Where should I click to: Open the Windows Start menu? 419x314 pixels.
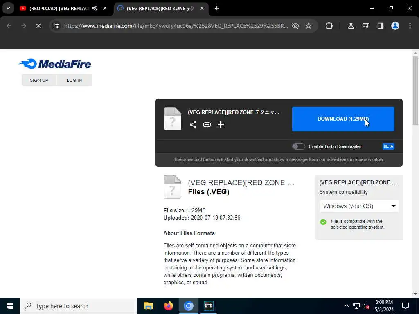click(10, 306)
